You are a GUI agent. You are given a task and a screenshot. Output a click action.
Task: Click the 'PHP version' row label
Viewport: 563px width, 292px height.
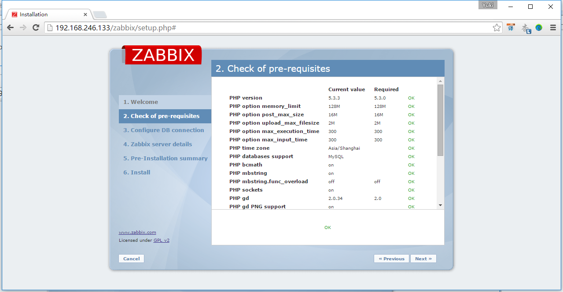point(246,98)
